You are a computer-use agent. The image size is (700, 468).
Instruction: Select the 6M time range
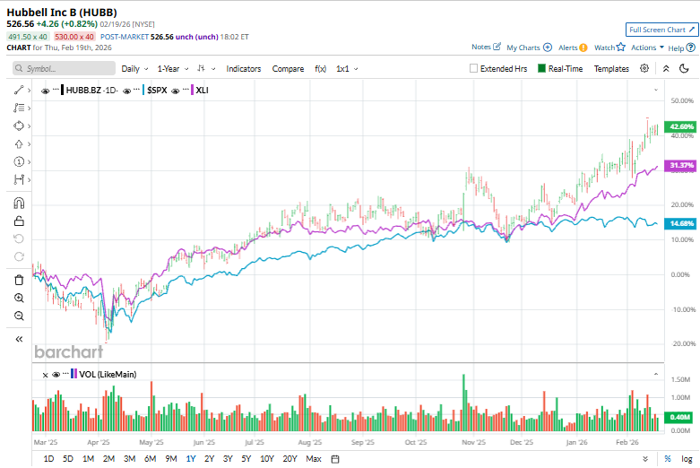[150, 459]
